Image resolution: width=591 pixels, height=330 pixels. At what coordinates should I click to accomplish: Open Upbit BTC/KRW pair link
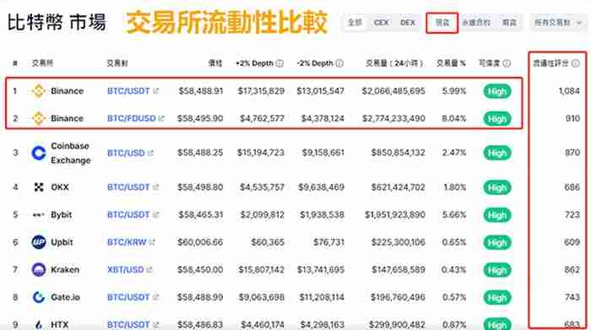(x=127, y=242)
